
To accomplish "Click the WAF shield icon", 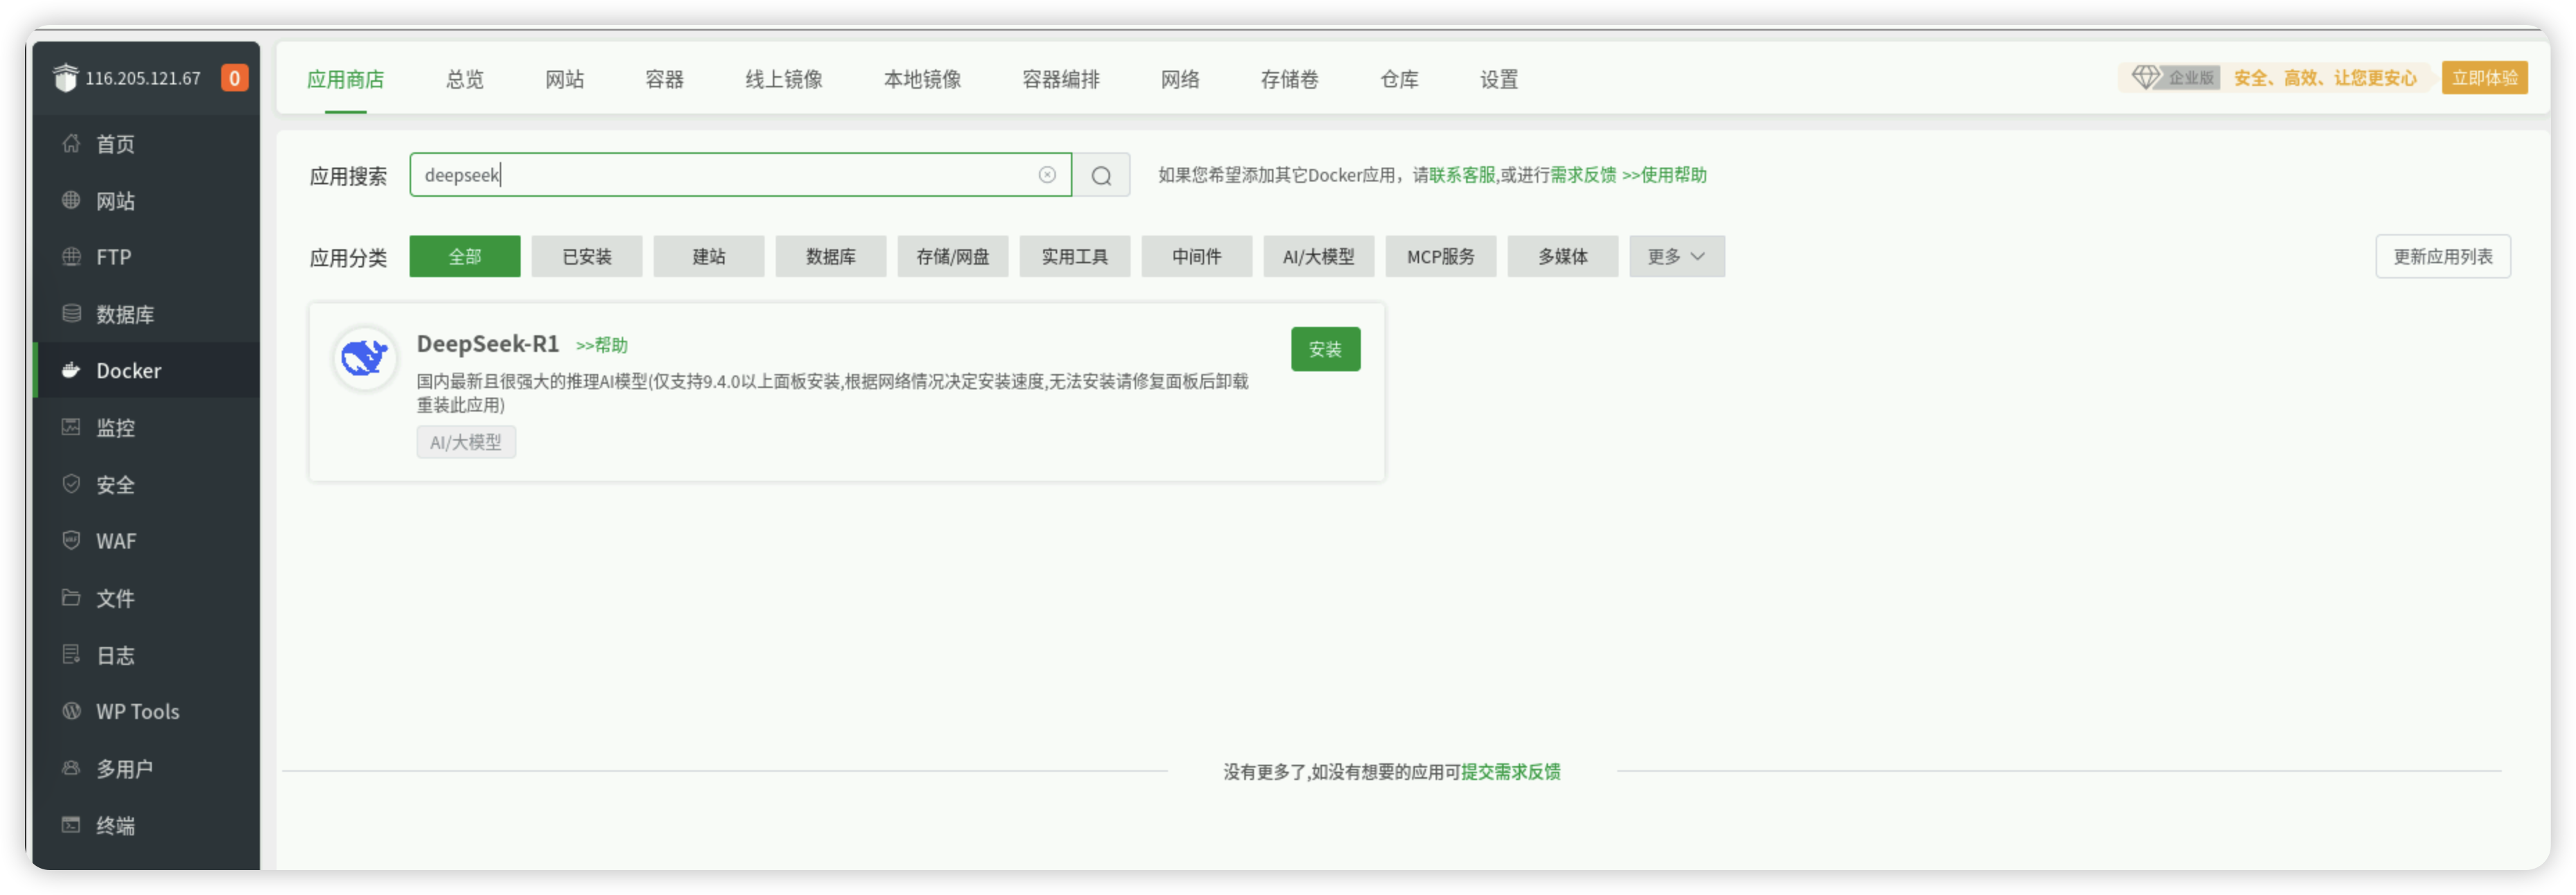I will [x=71, y=540].
